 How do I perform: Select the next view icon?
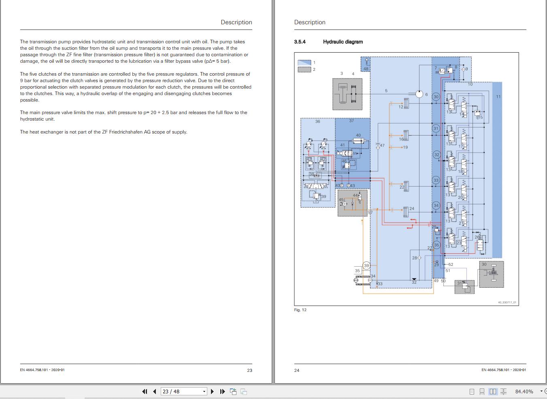(x=243, y=391)
